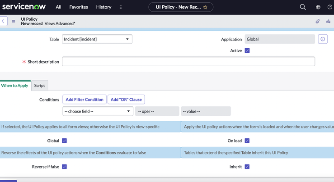This screenshot has width=334, height=182.
Task: Open the Favorites menu
Action: (x=79, y=7)
